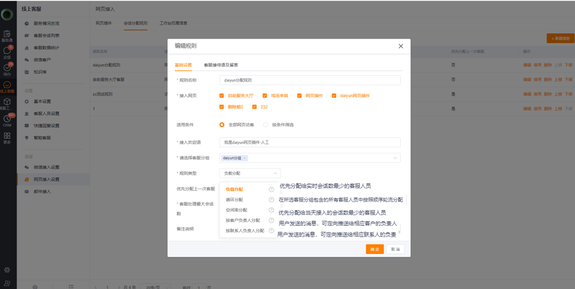Screen dimensions: 575x289
Task: Click the help icon beside 空闲率分配
Action: pyautogui.click(x=271, y=210)
